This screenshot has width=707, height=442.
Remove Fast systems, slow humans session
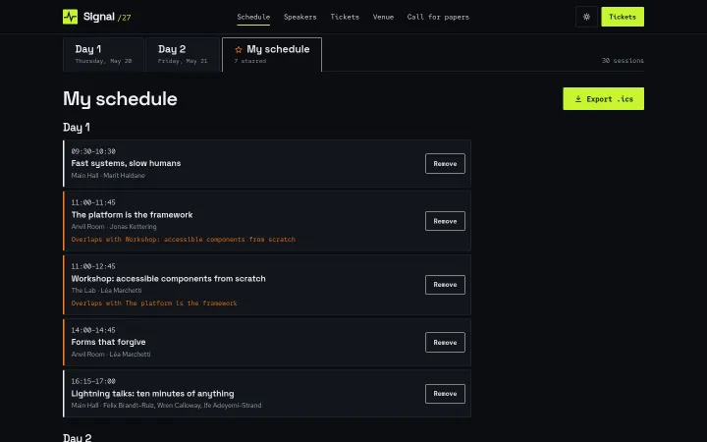445,164
